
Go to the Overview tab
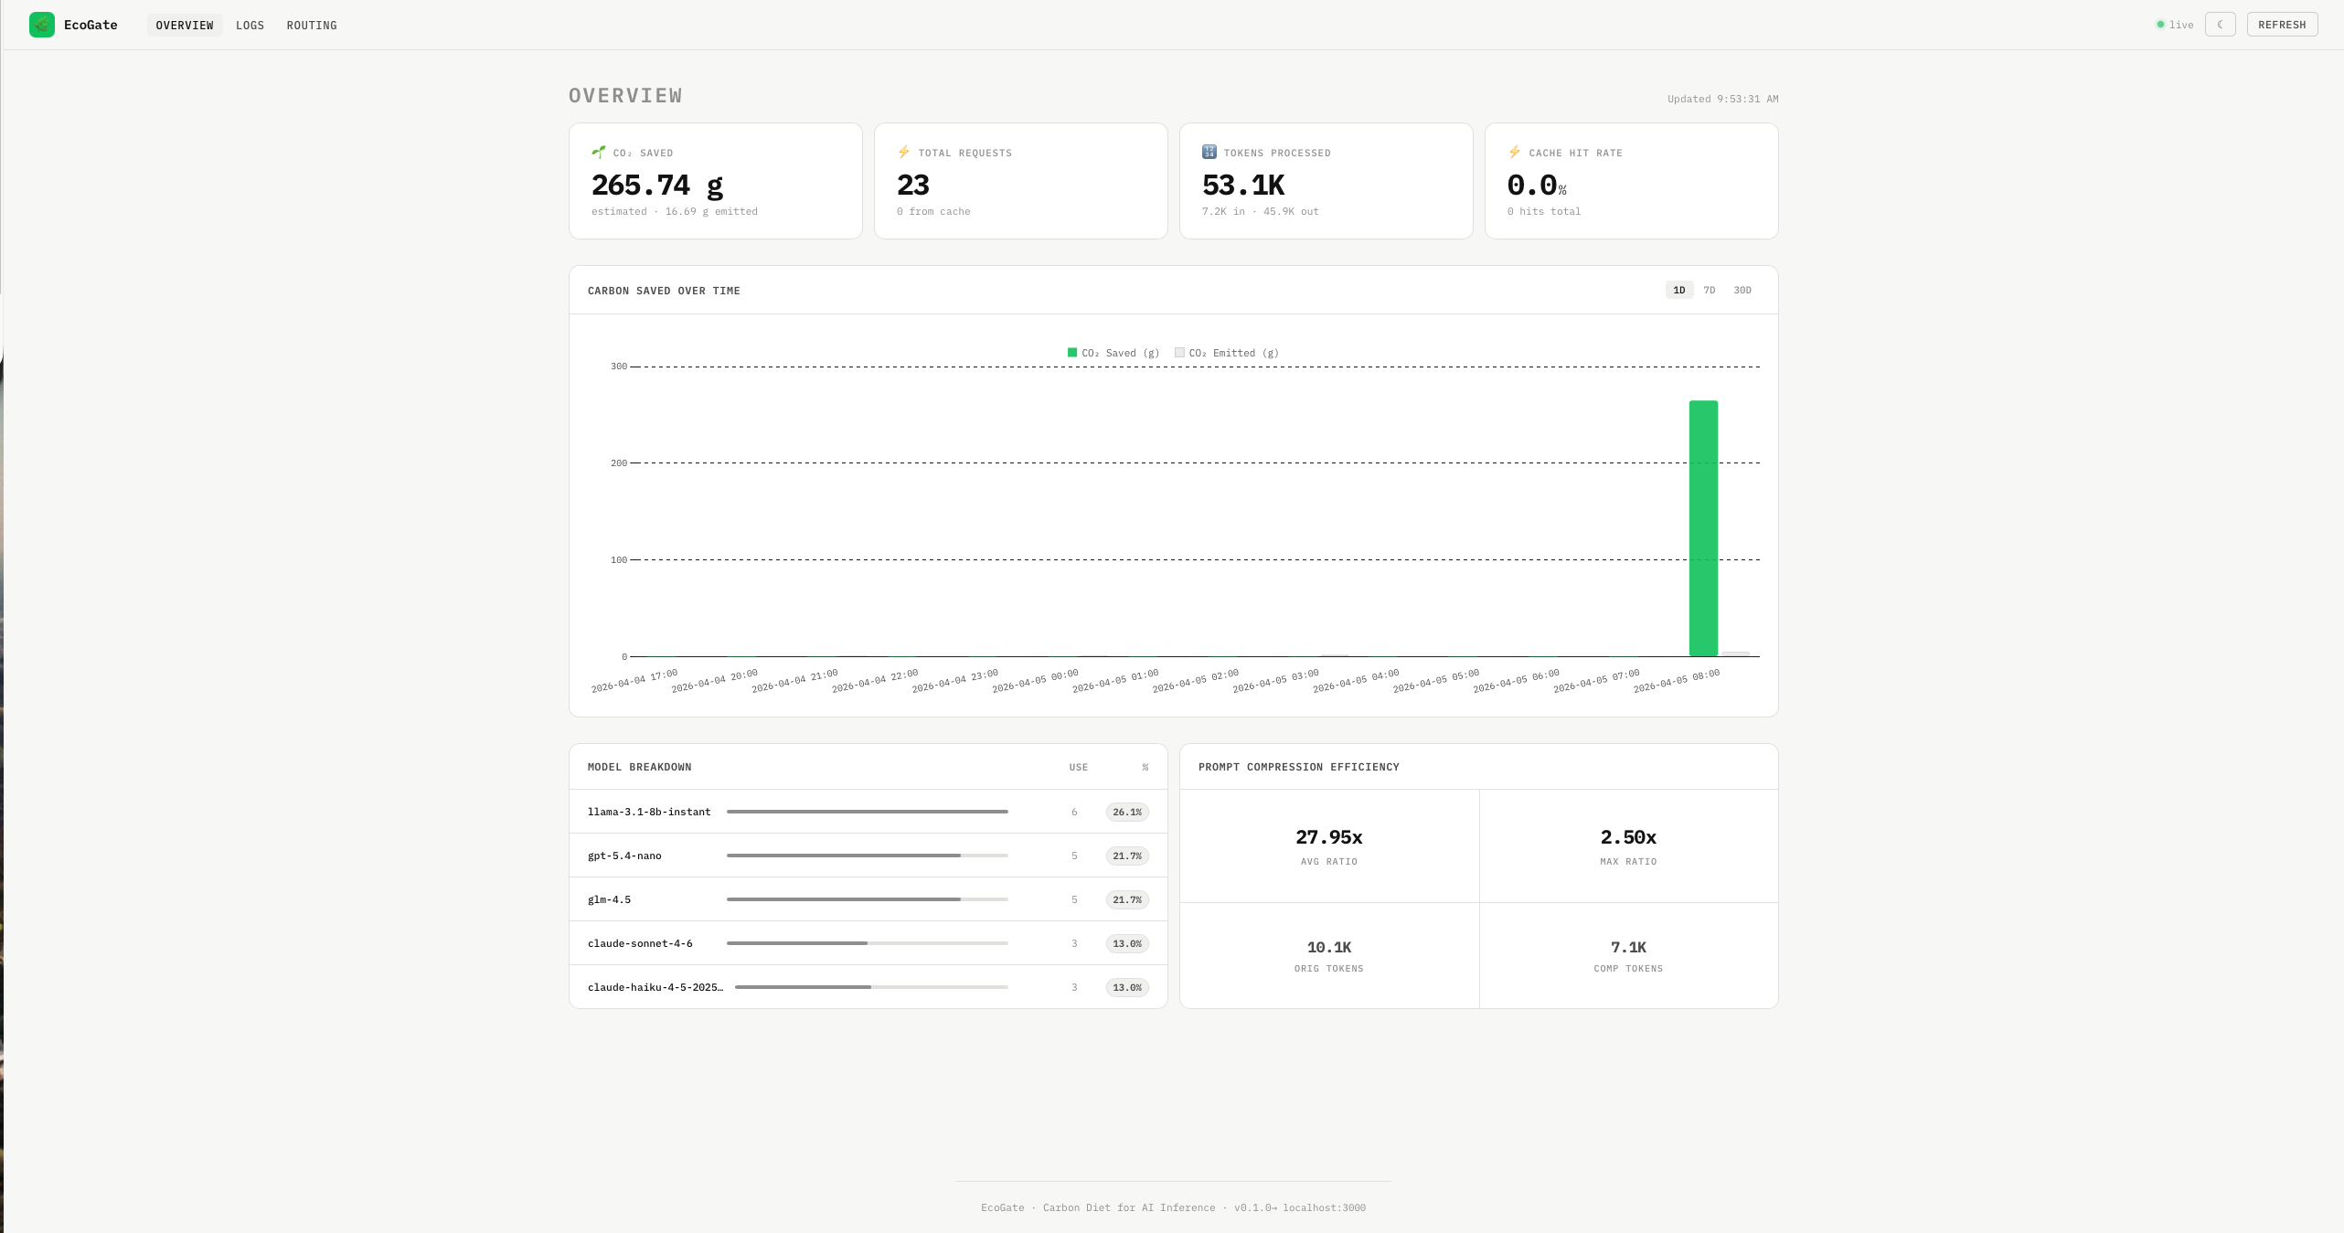pyautogui.click(x=185, y=25)
